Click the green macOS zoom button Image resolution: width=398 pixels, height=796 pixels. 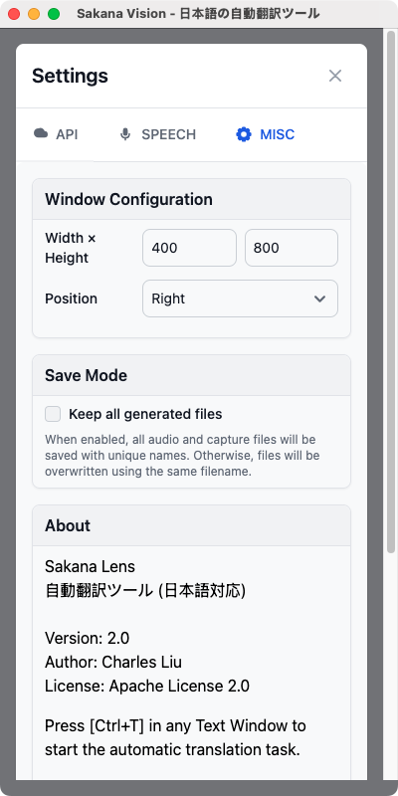point(54,14)
